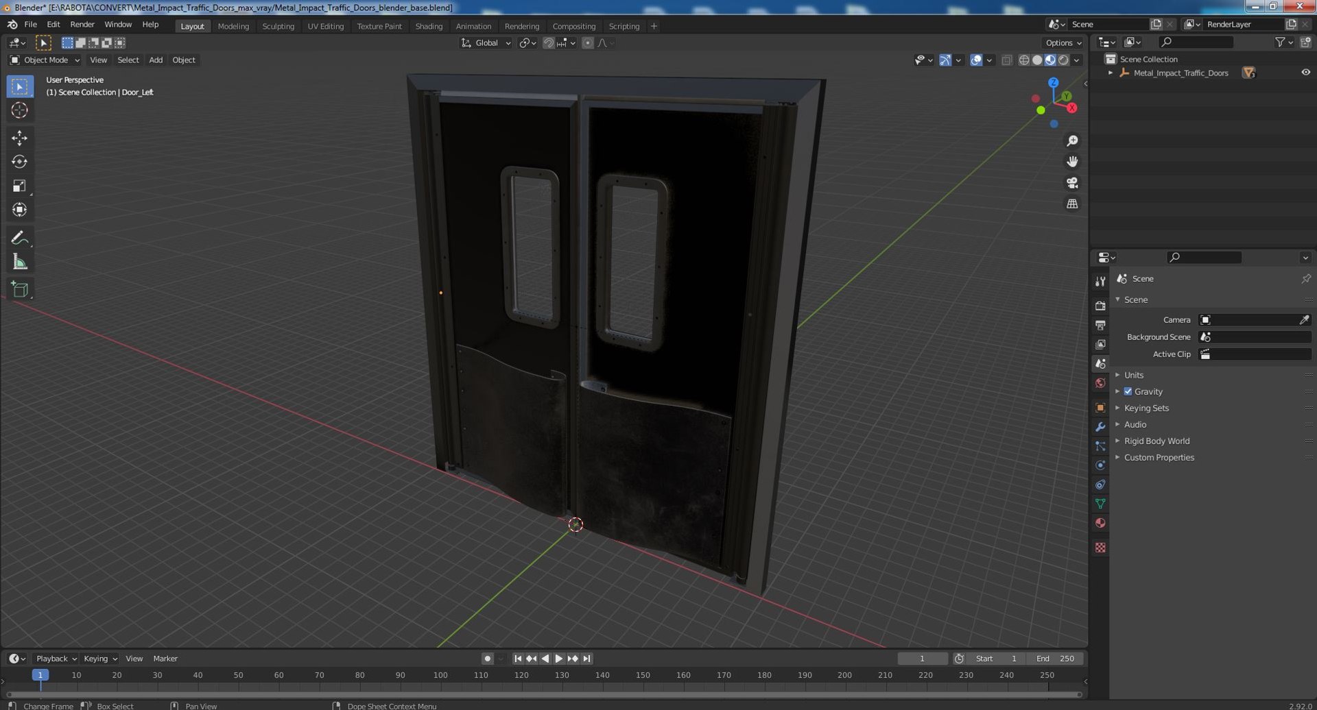Switch to solid shading
Viewport: 1317px width, 710px height.
coord(1037,60)
